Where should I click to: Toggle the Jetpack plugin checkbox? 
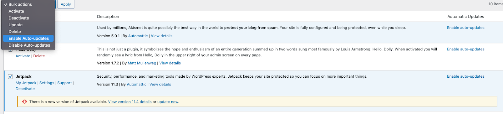[10, 76]
